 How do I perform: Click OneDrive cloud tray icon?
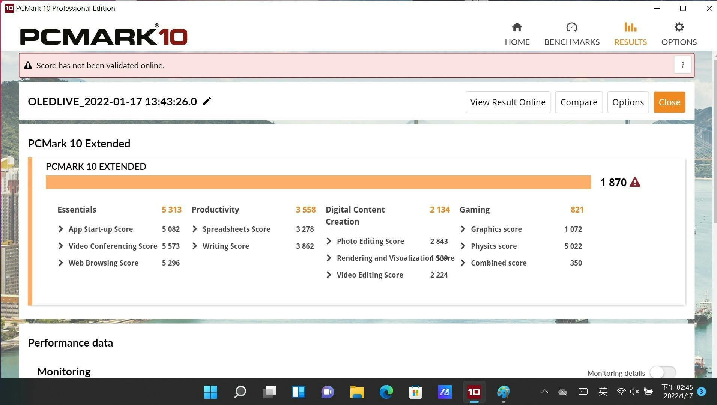563,392
